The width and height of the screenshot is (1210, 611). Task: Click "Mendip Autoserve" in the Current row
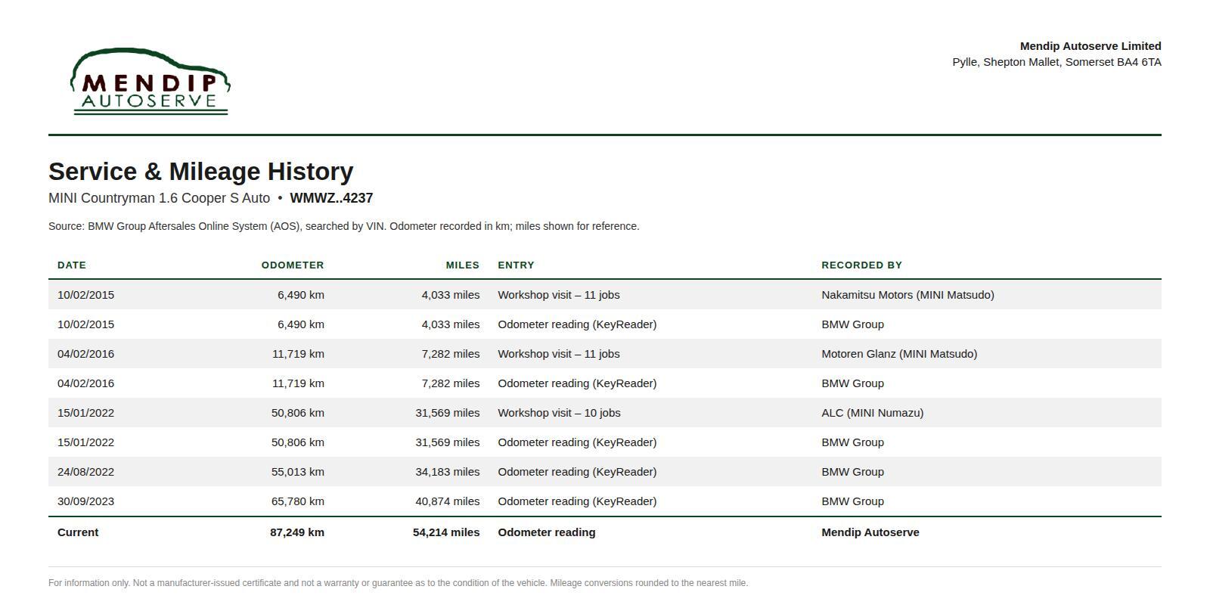click(x=870, y=532)
